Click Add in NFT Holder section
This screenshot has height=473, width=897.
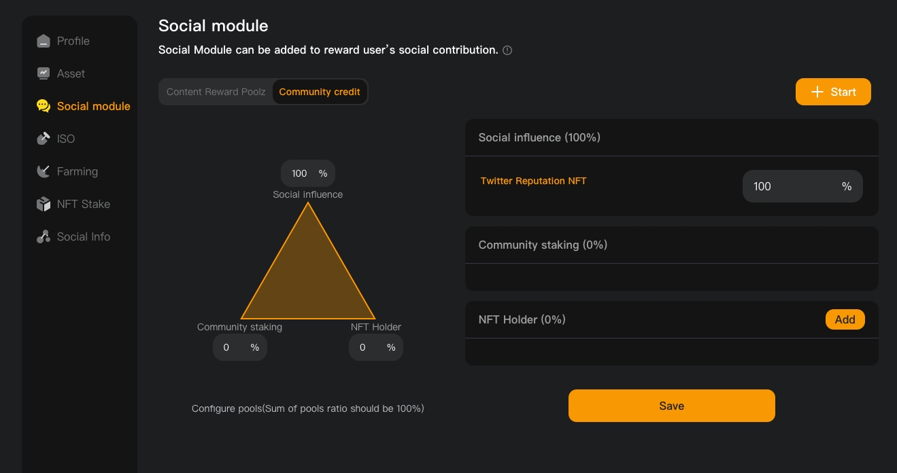pos(845,319)
